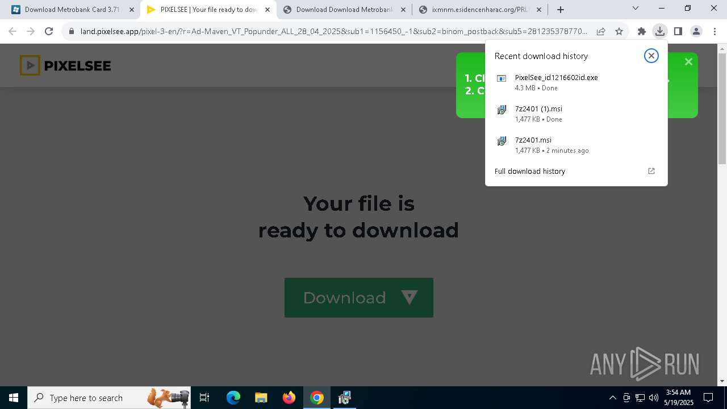727x409 pixels.
Task: Click the PixelSee_id1216602id.exe file icon
Action: 502,78
